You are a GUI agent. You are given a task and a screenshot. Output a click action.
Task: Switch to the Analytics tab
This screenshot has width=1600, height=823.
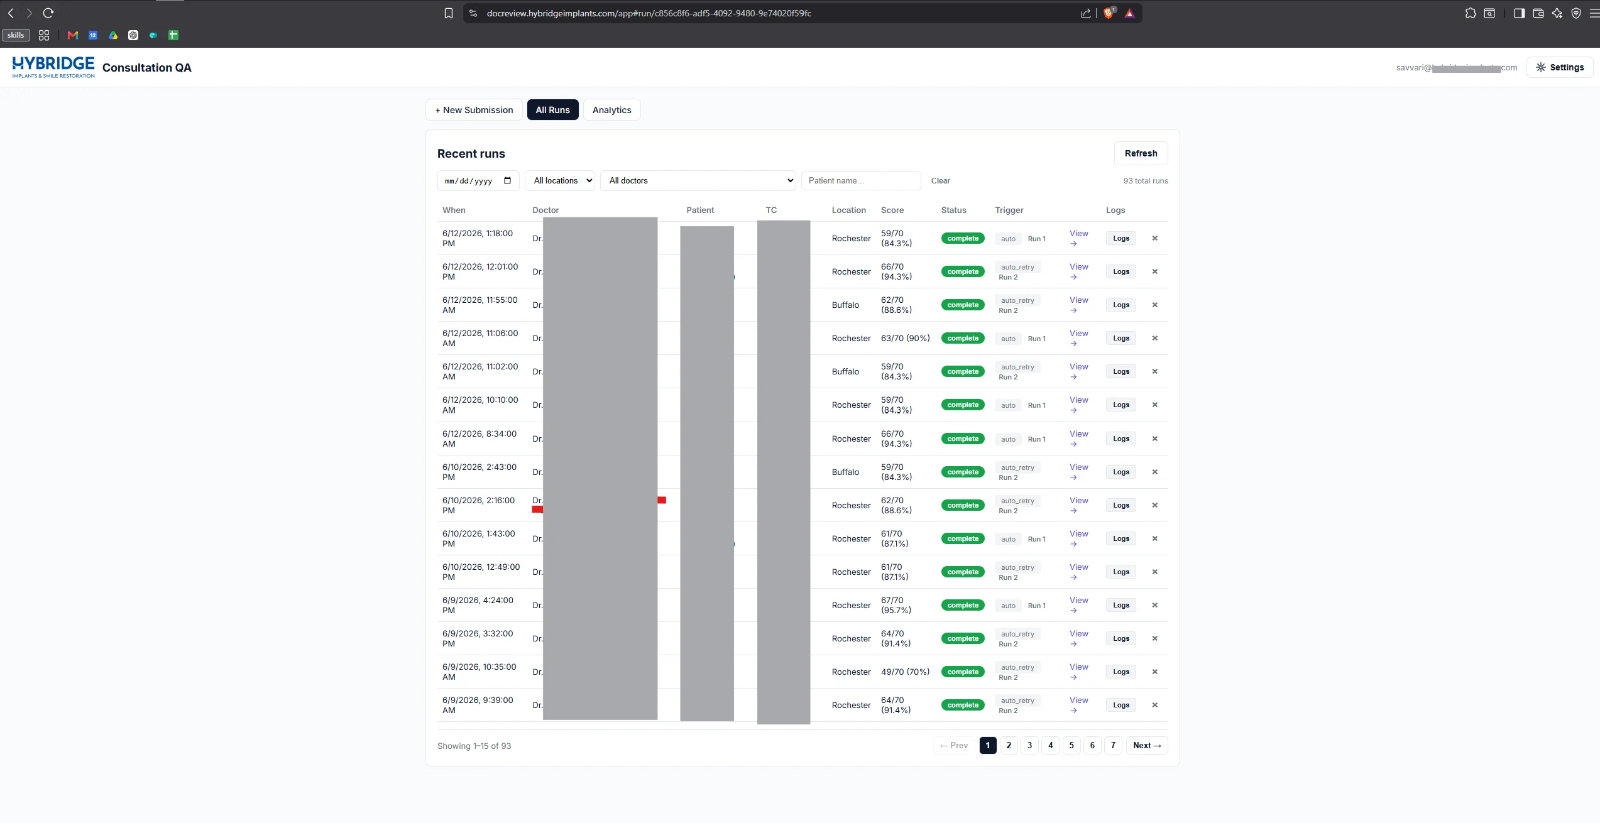click(x=612, y=110)
